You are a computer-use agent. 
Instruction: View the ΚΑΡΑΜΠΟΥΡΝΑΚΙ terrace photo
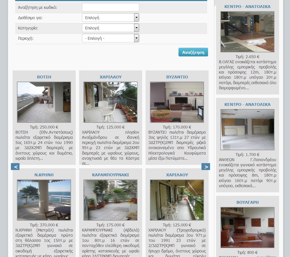tap(110, 200)
